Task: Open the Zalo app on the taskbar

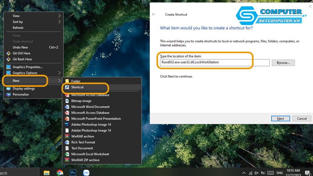Action: coord(86,172)
